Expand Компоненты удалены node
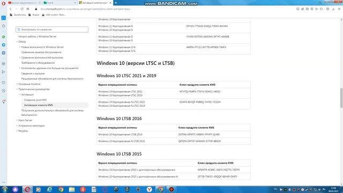The height and width of the screenshot is (193, 343). pyautogui.click(x=20, y=68)
